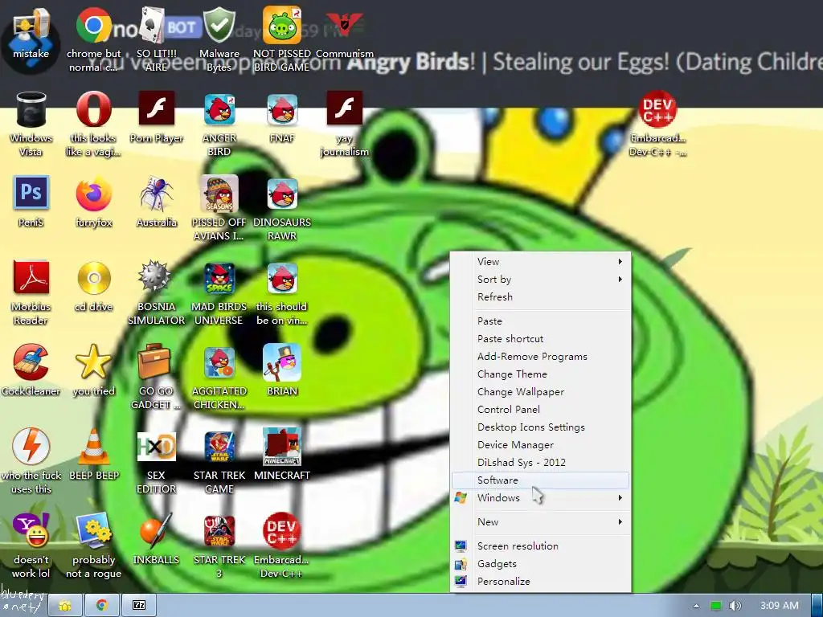Select the MAD BIRDS UNIVERSE Space icon

click(219, 278)
